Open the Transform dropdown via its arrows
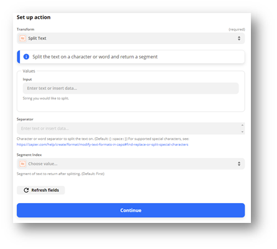The height and width of the screenshot is (249, 277). 239,38
